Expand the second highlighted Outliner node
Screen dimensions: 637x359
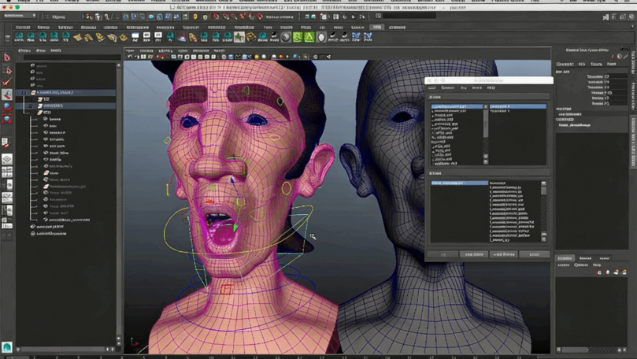[x=32, y=105]
